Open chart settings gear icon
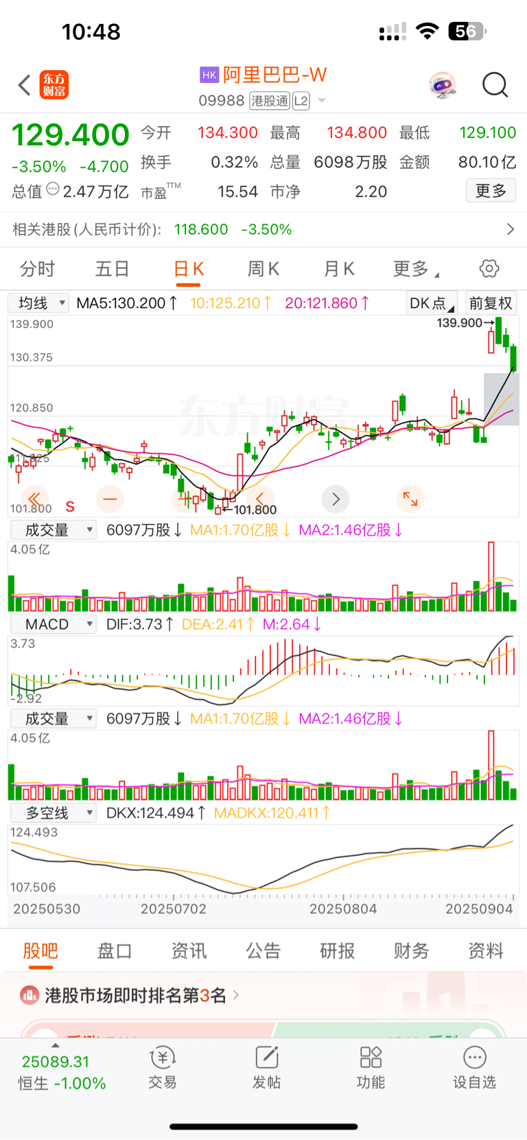 489,268
